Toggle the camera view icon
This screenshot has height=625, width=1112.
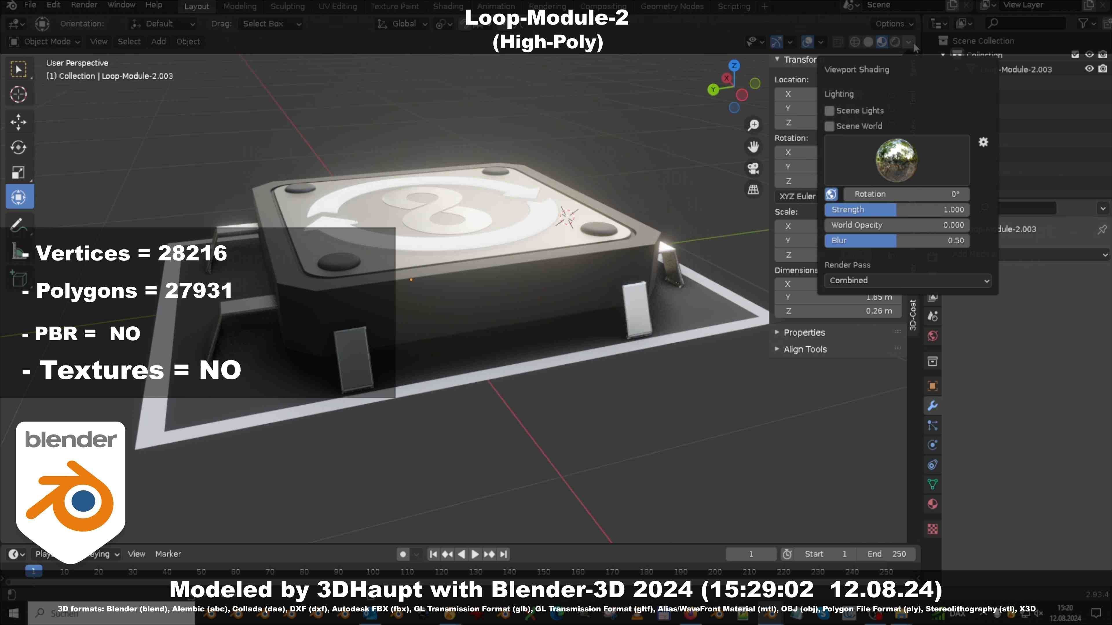point(753,168)
